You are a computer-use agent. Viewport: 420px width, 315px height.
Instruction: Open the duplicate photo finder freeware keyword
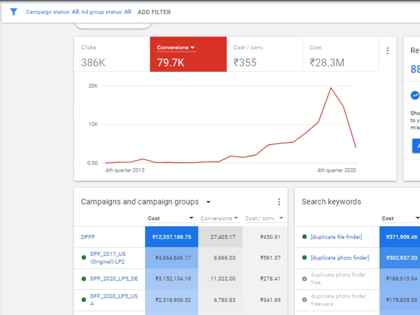(338, 300)
